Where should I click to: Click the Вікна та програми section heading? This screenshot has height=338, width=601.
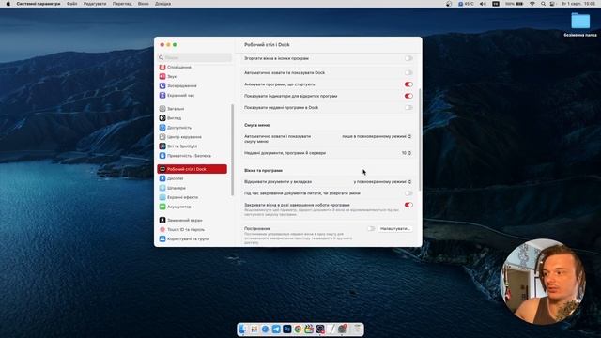(x=263, y=170)
